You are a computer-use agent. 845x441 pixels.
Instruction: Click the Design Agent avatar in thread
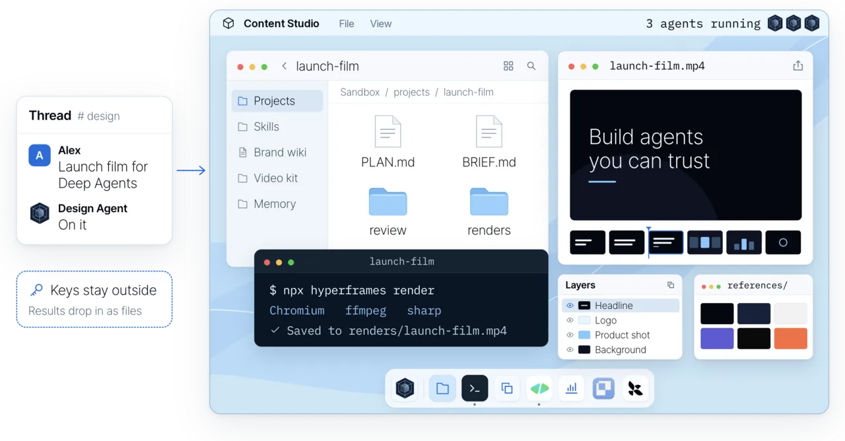(40, 213)
